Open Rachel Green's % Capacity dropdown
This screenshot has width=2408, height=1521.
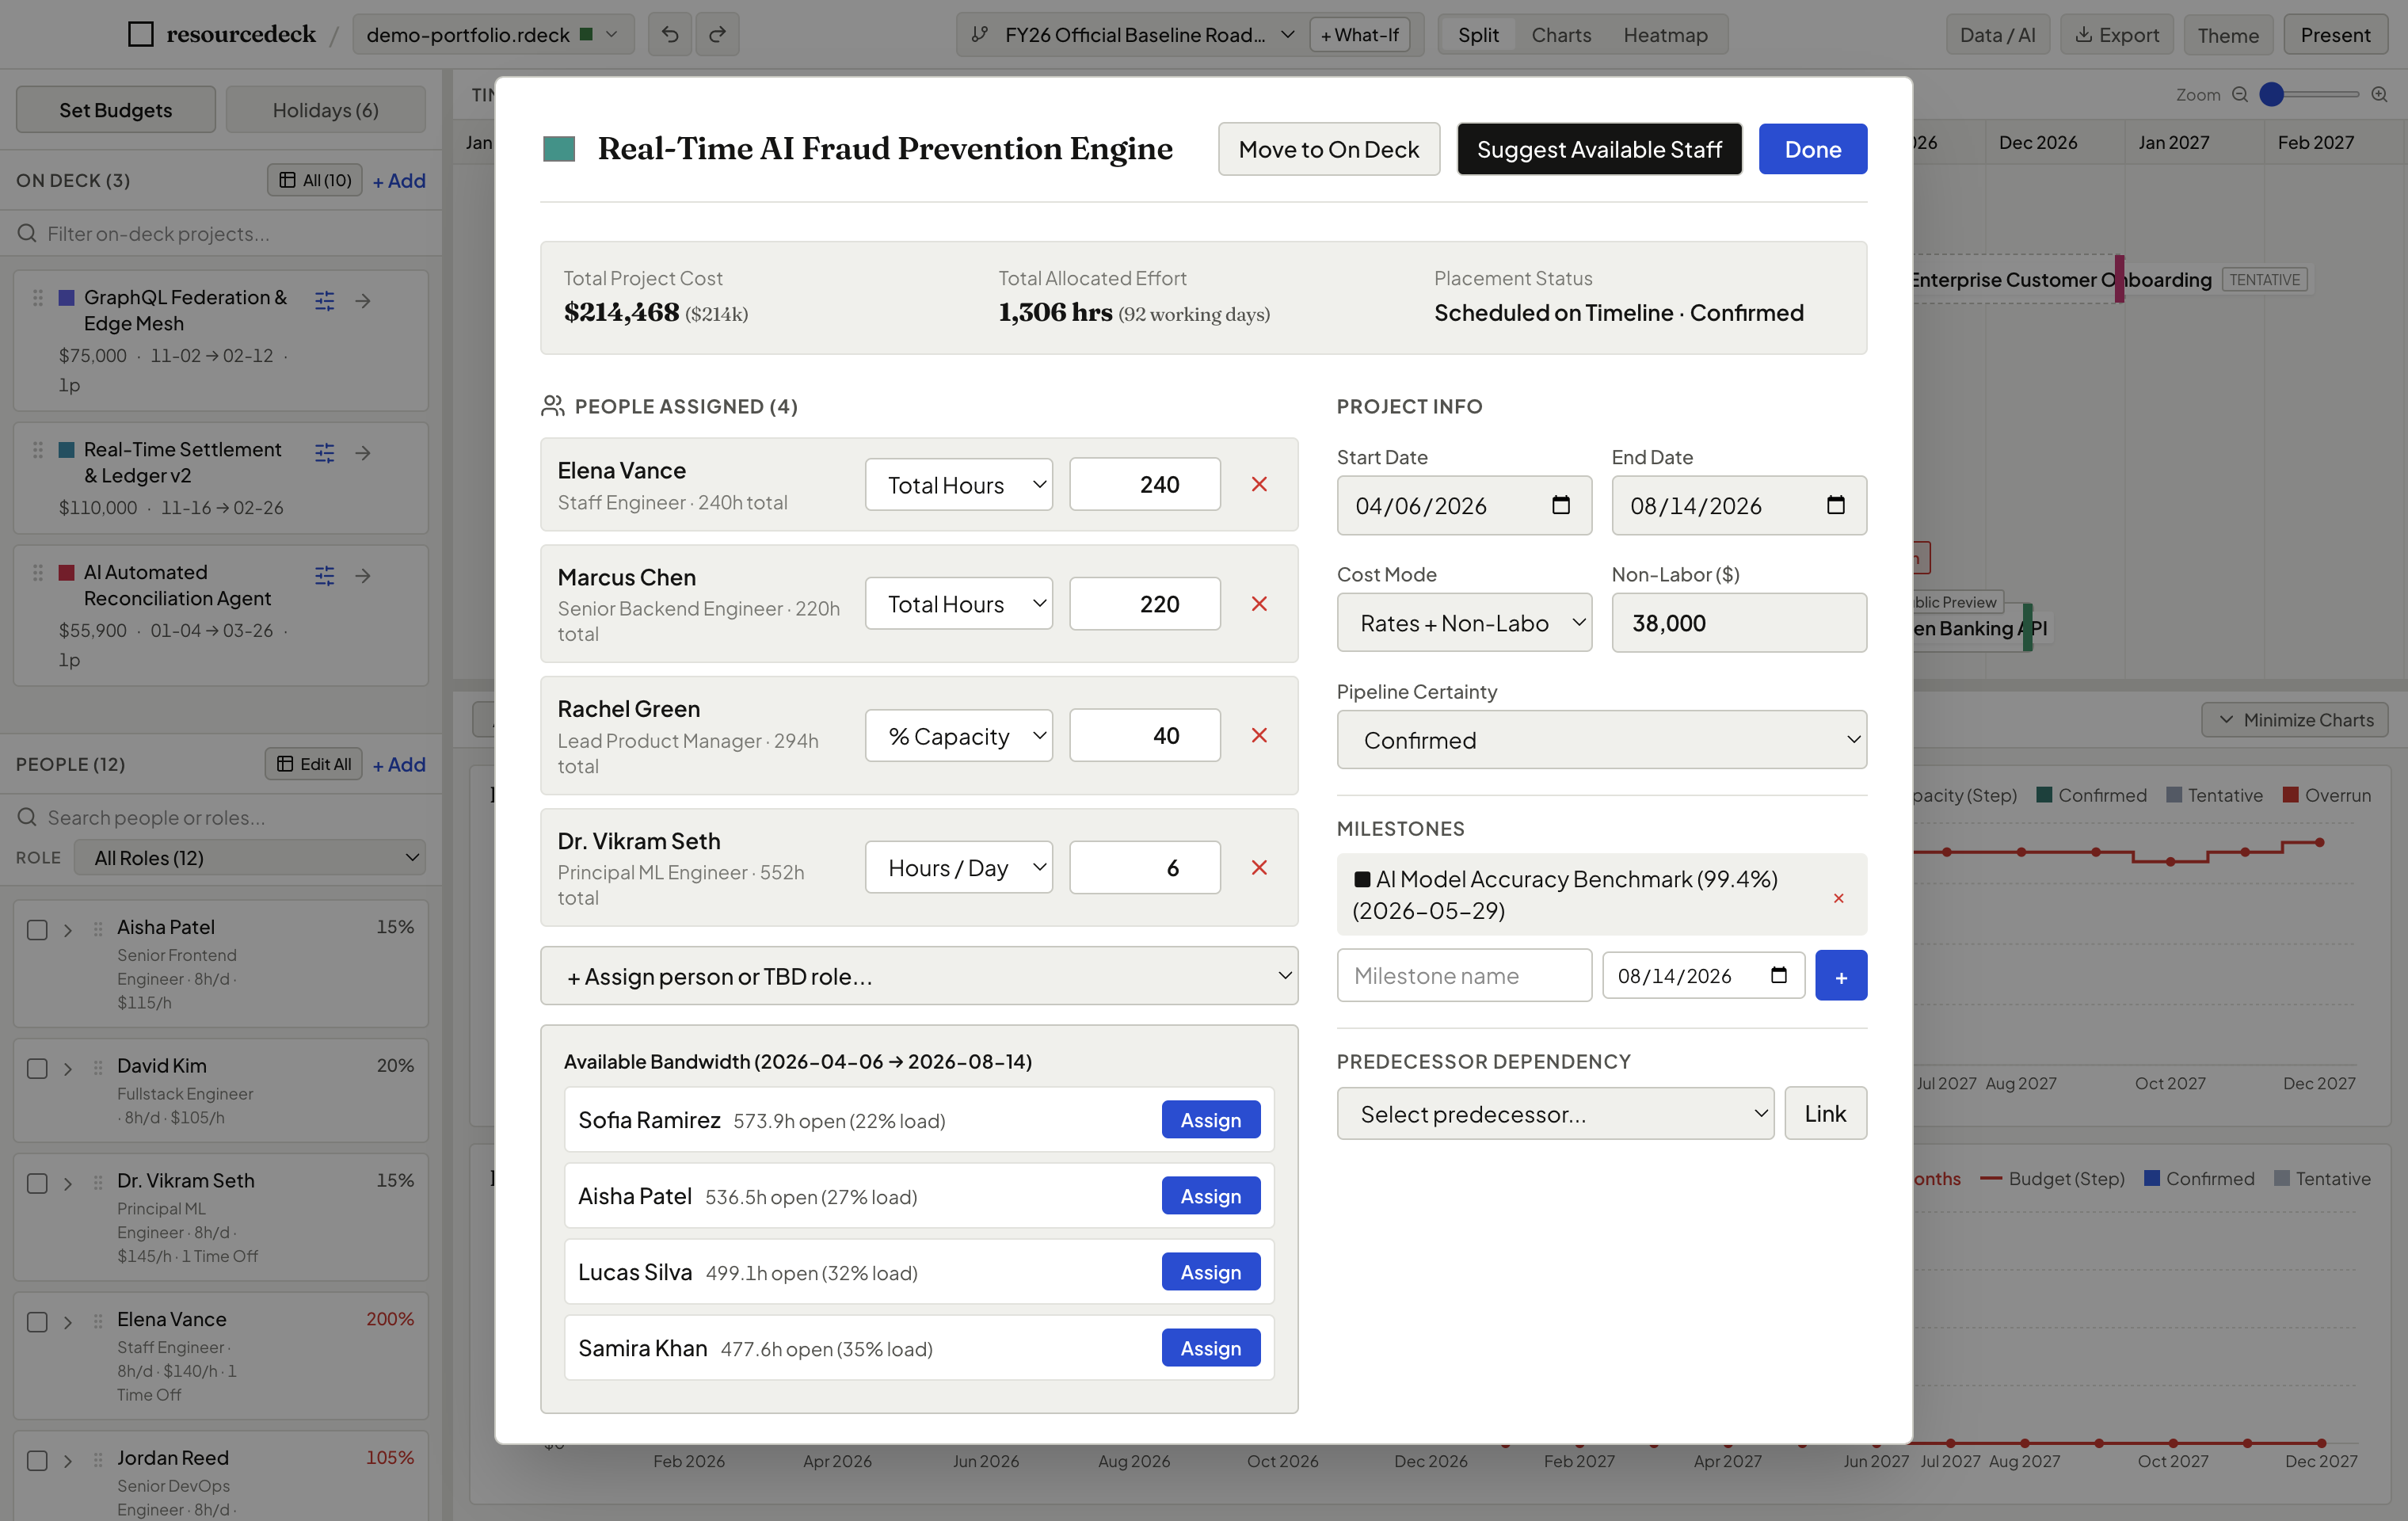coord(958,736)
